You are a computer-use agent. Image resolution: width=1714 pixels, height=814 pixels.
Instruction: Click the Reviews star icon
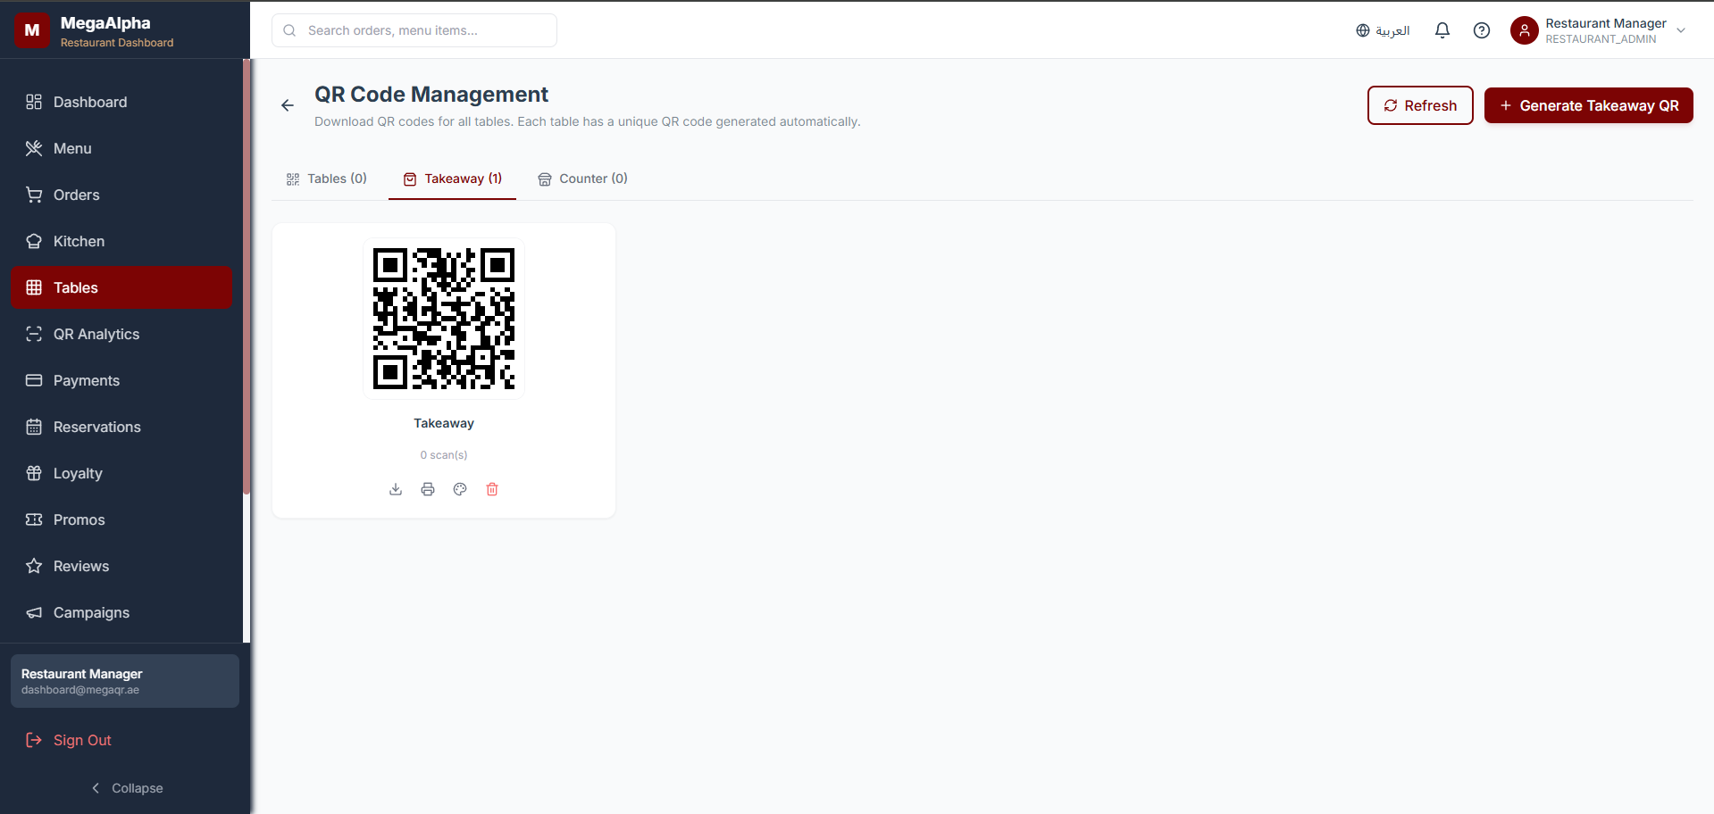click(34, 566)
